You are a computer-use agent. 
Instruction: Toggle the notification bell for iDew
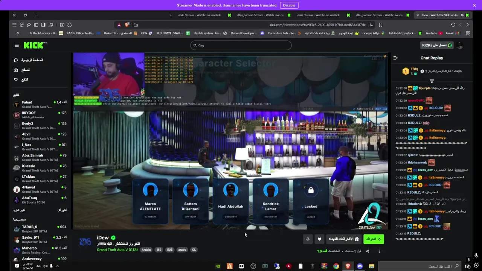308,239
